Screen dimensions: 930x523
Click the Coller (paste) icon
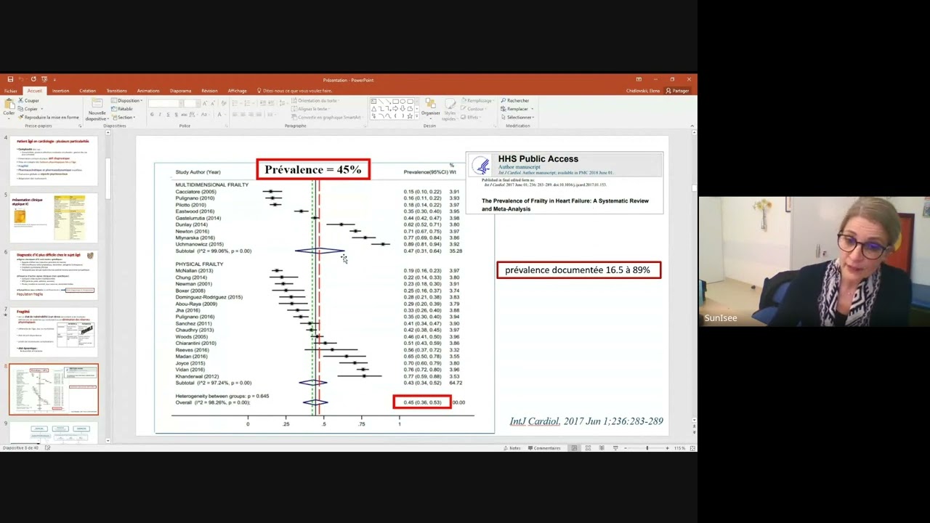[9, 104]
